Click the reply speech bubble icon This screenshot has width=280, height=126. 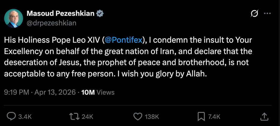coord(11,116)
